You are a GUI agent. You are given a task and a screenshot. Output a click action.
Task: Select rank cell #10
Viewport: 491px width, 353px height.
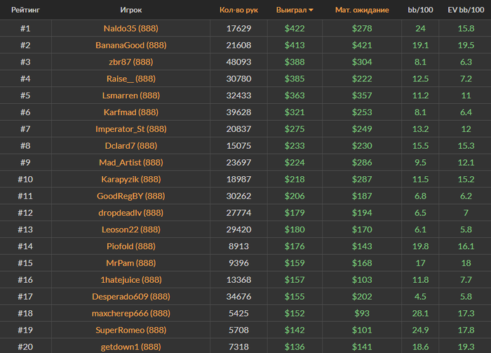25,179
